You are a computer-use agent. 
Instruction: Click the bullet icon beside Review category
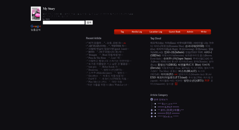(x=155, y=104)
